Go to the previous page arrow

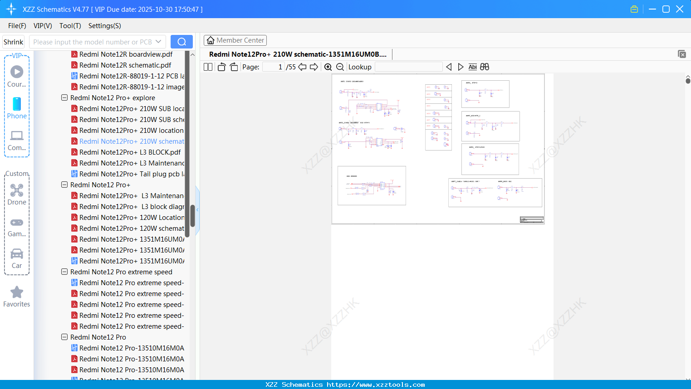[302, 67]
